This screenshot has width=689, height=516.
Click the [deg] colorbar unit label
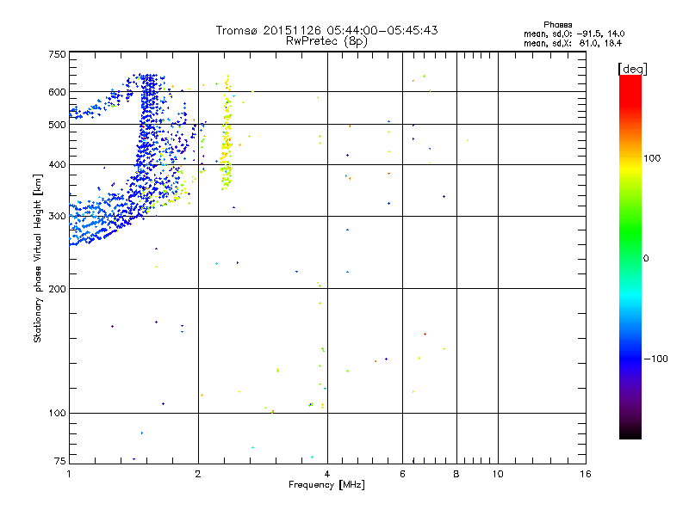pyautogui.click(x=632, y=69)
